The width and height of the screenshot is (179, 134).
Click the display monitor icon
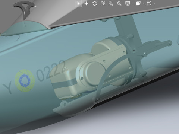pyautogui.click(x=128, y=3)
